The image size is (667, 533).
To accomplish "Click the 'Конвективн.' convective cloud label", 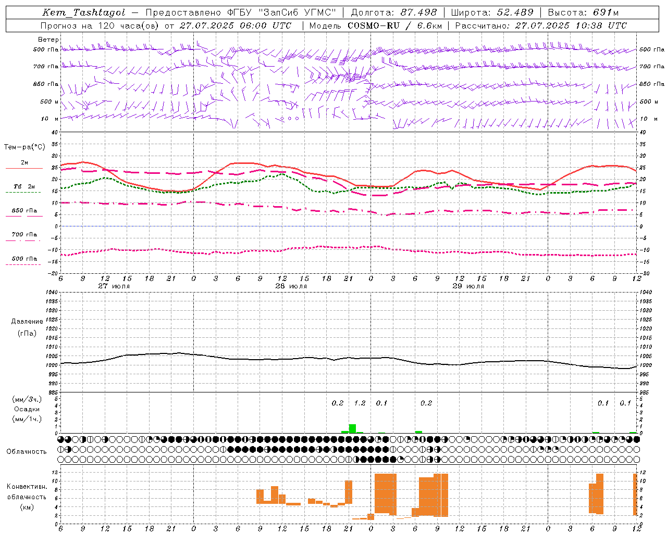I will coord(27,487).
